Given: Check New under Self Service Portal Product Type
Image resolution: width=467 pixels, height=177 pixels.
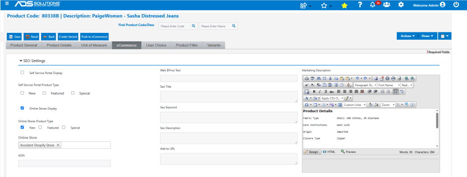Looking at the screenshot, I should [22, 93].
